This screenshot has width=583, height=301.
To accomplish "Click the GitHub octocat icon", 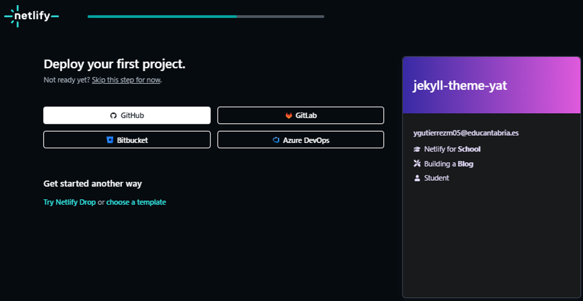I will point(113,115).
